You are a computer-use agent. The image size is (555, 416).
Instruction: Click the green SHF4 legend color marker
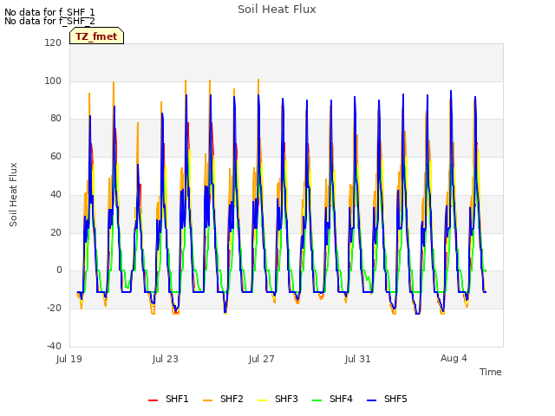(x=317, y=400)
